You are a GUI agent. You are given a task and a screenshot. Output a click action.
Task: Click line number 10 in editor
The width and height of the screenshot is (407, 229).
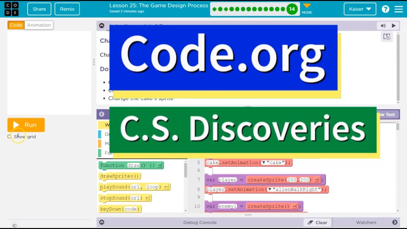click(x=197, y=206)
